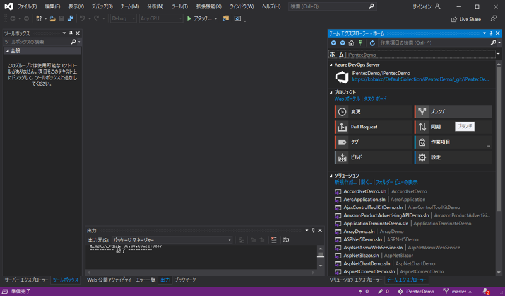Collapse the プロジェクト section
This screenshot has width=505, height=296.
click(331, 92)
